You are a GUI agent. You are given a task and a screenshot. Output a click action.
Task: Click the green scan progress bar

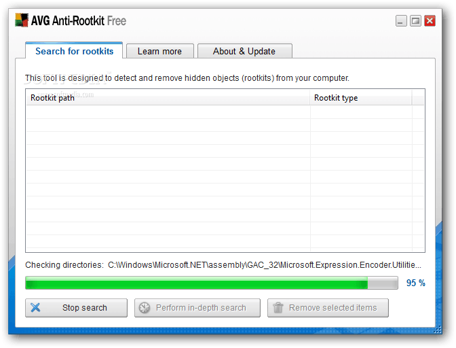[197, 283]
